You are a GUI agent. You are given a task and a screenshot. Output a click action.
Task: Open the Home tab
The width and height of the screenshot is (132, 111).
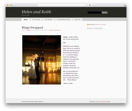point(26,19)
